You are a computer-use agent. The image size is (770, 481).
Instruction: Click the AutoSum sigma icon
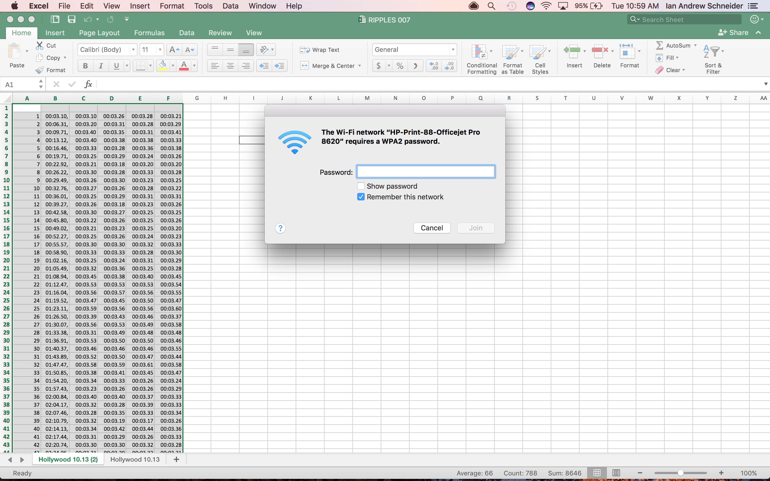tap(660, 45)
